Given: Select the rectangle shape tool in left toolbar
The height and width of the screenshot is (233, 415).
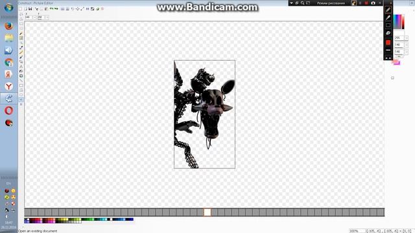Looking at the screenshot, I should (x=21, y=85).
